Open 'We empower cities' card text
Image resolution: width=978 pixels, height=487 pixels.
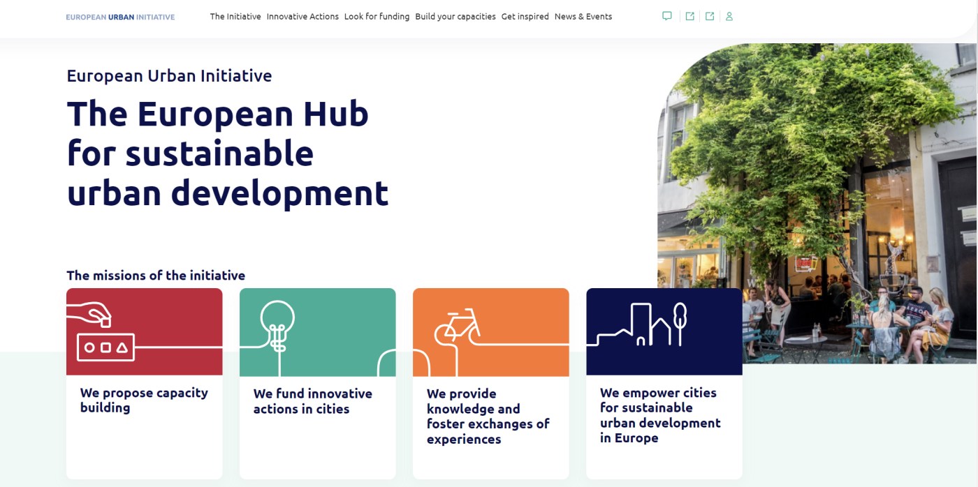tap(659, 415)
